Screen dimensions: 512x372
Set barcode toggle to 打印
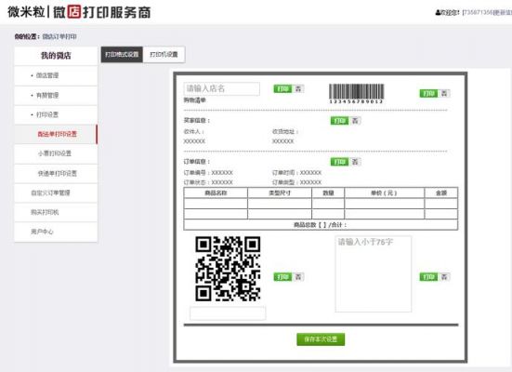pos(428,94)
